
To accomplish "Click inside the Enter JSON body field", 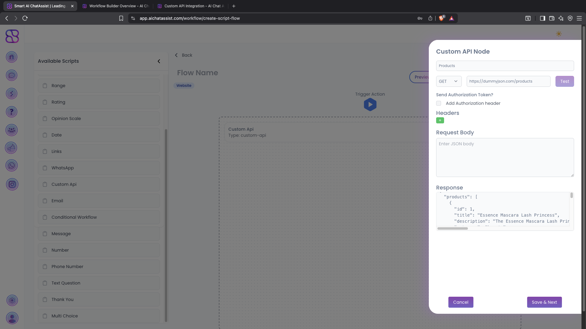I will [505, 157].
